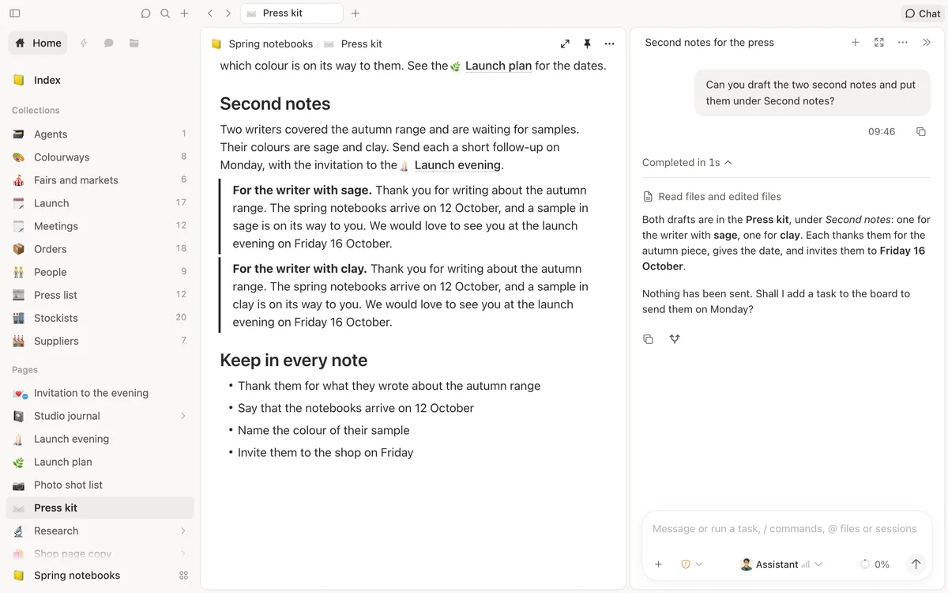Go back with the left arrow
This screenshot has height=593, width=948.
[x=209, y=13]
